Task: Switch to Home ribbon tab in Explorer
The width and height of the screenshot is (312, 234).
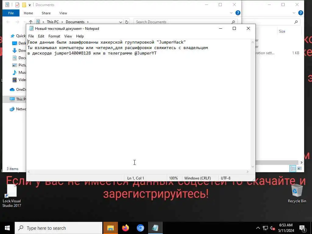Action: tap(28, 13)
